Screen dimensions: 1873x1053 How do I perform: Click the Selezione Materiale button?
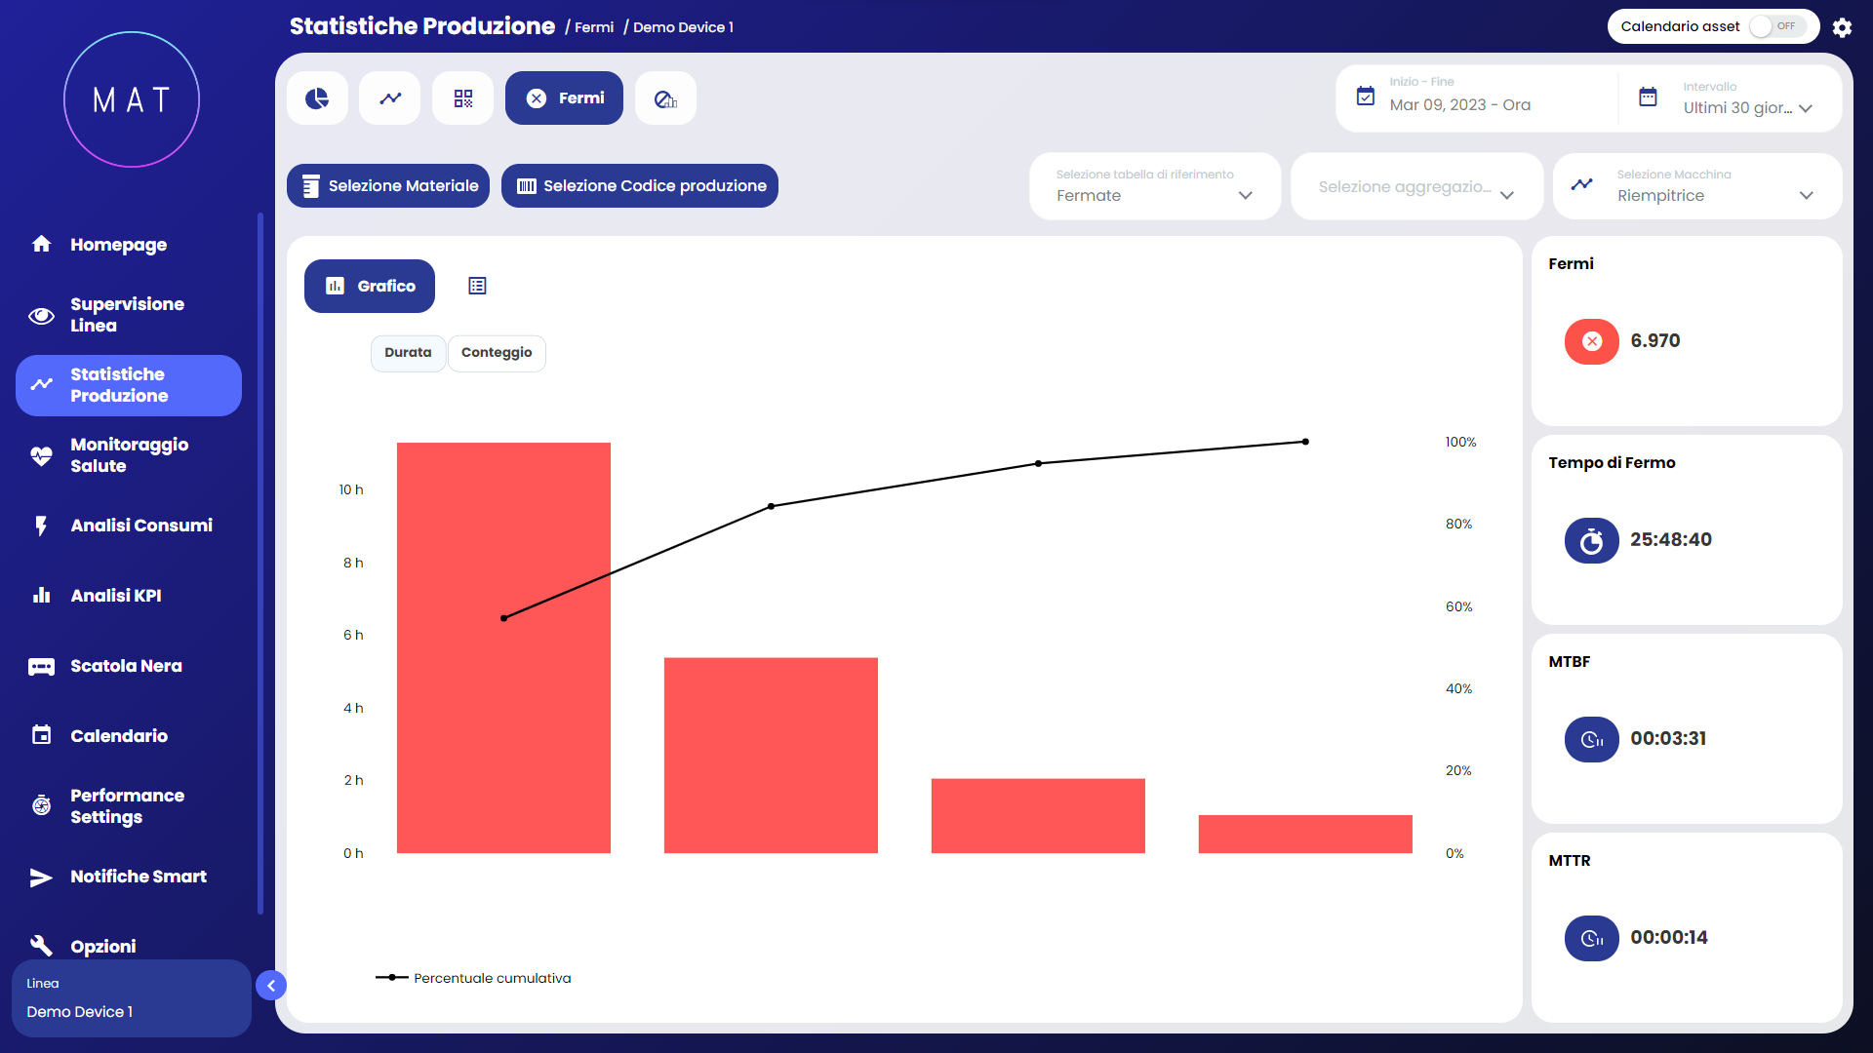(x=388, y=186)
